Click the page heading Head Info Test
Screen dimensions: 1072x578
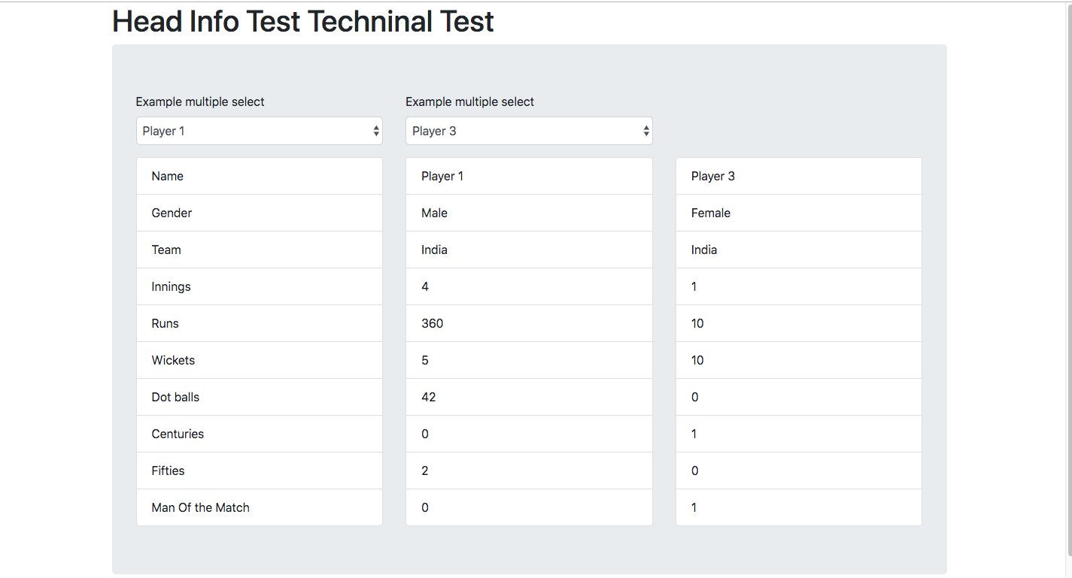302,22
